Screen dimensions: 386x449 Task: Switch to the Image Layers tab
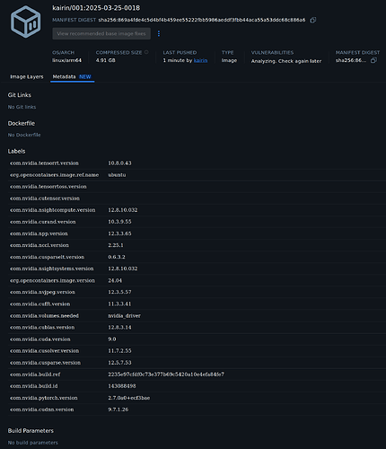27,76
